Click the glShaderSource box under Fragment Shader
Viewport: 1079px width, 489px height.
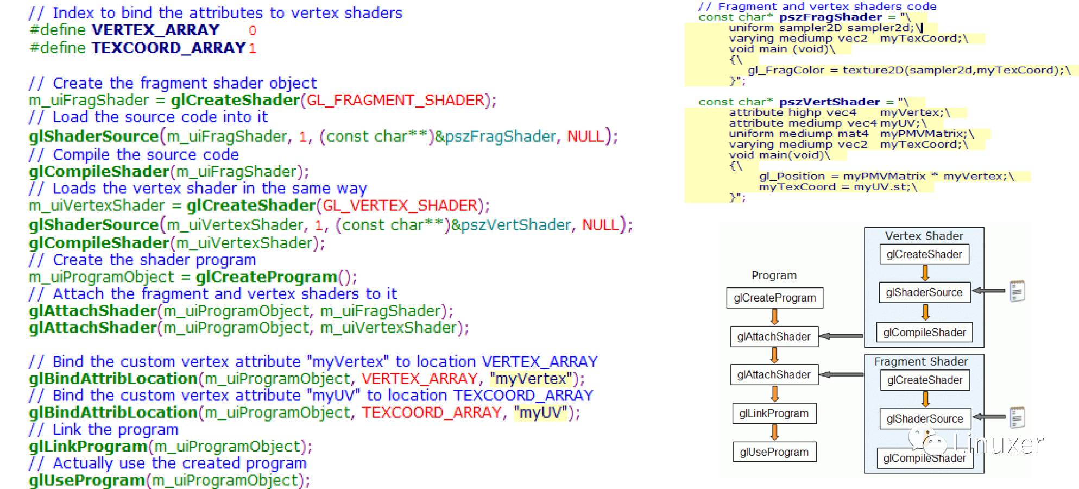click(x=925, y=419)
